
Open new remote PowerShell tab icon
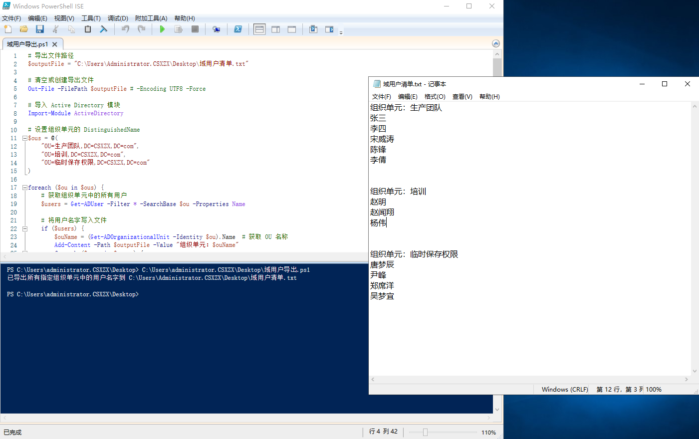(216, 29)
